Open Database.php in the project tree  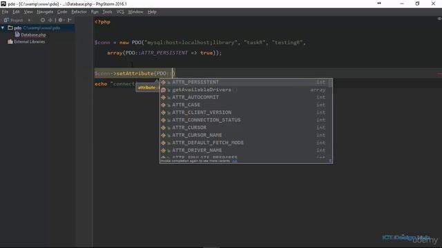click(x=33, y=35)
